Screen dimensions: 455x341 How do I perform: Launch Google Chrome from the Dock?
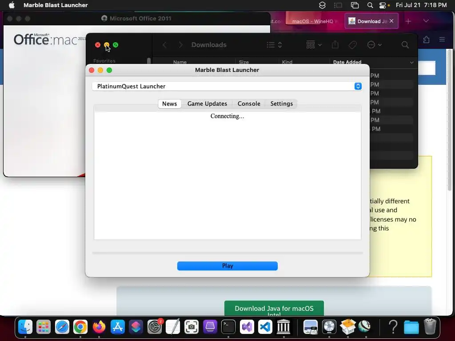pos(80,327)
